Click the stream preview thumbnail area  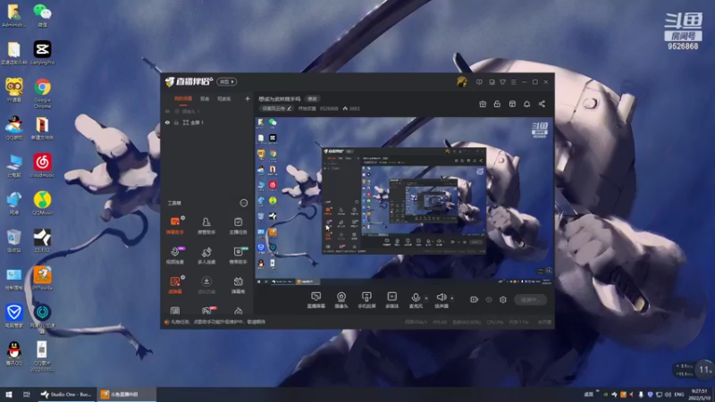click(x=404, y=201)
